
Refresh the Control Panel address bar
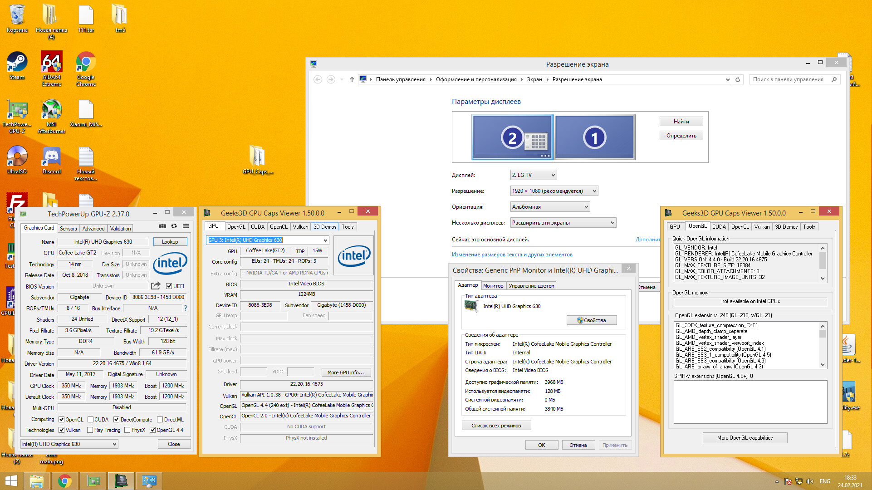tap(738, 79)
